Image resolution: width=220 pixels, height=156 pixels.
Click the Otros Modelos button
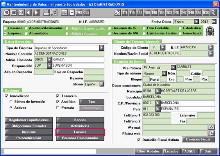pyautogui.click(x=148, y=151)
